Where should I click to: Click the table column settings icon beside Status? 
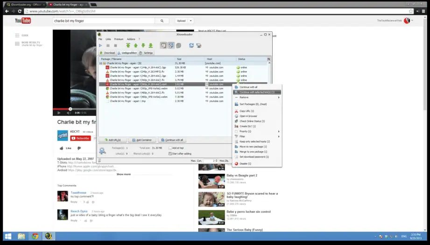268,59
